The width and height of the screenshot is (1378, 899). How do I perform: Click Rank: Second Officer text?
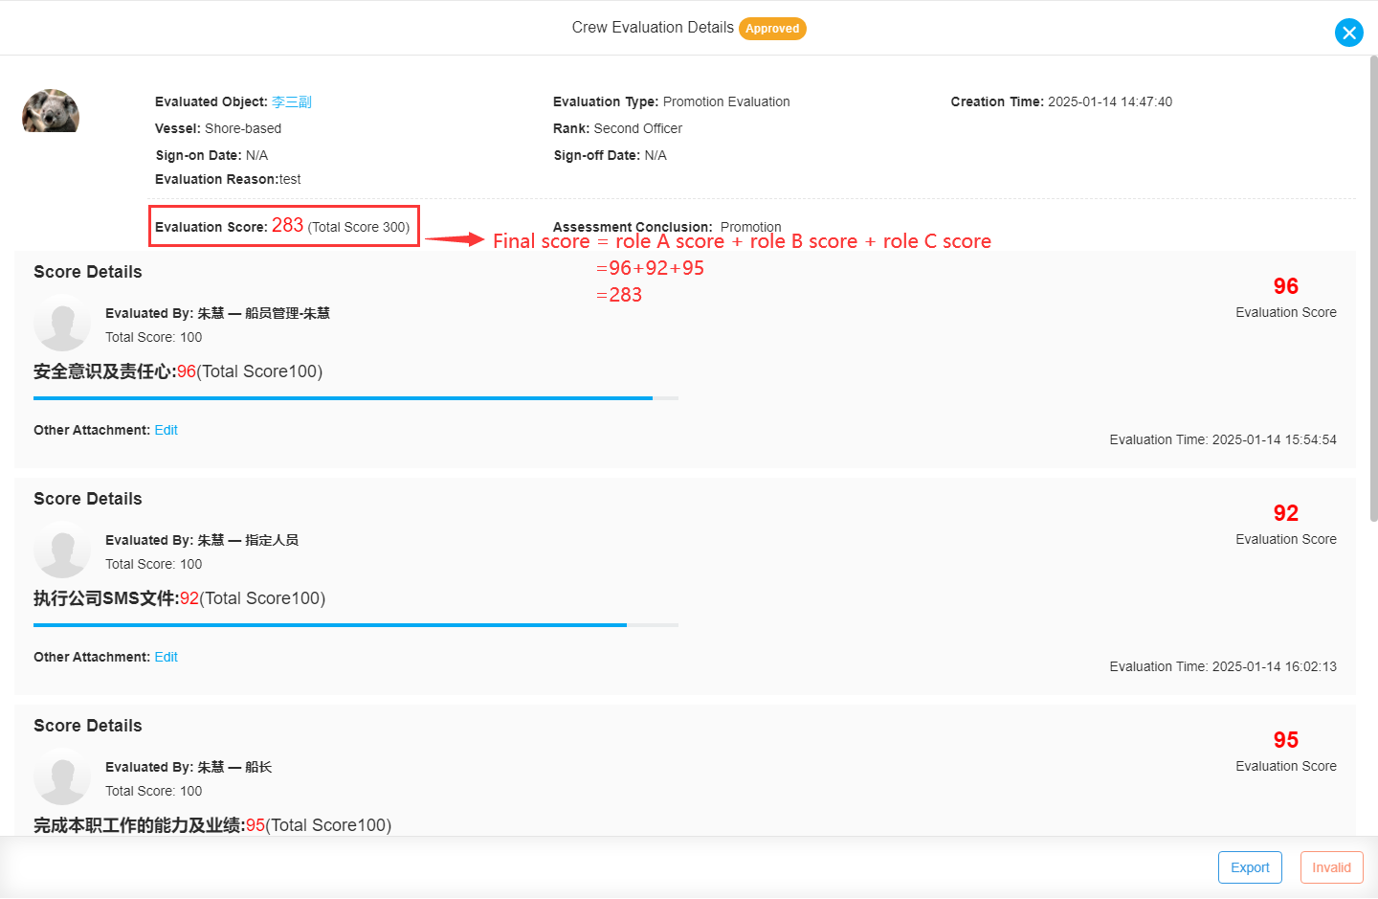coord(618,128)
